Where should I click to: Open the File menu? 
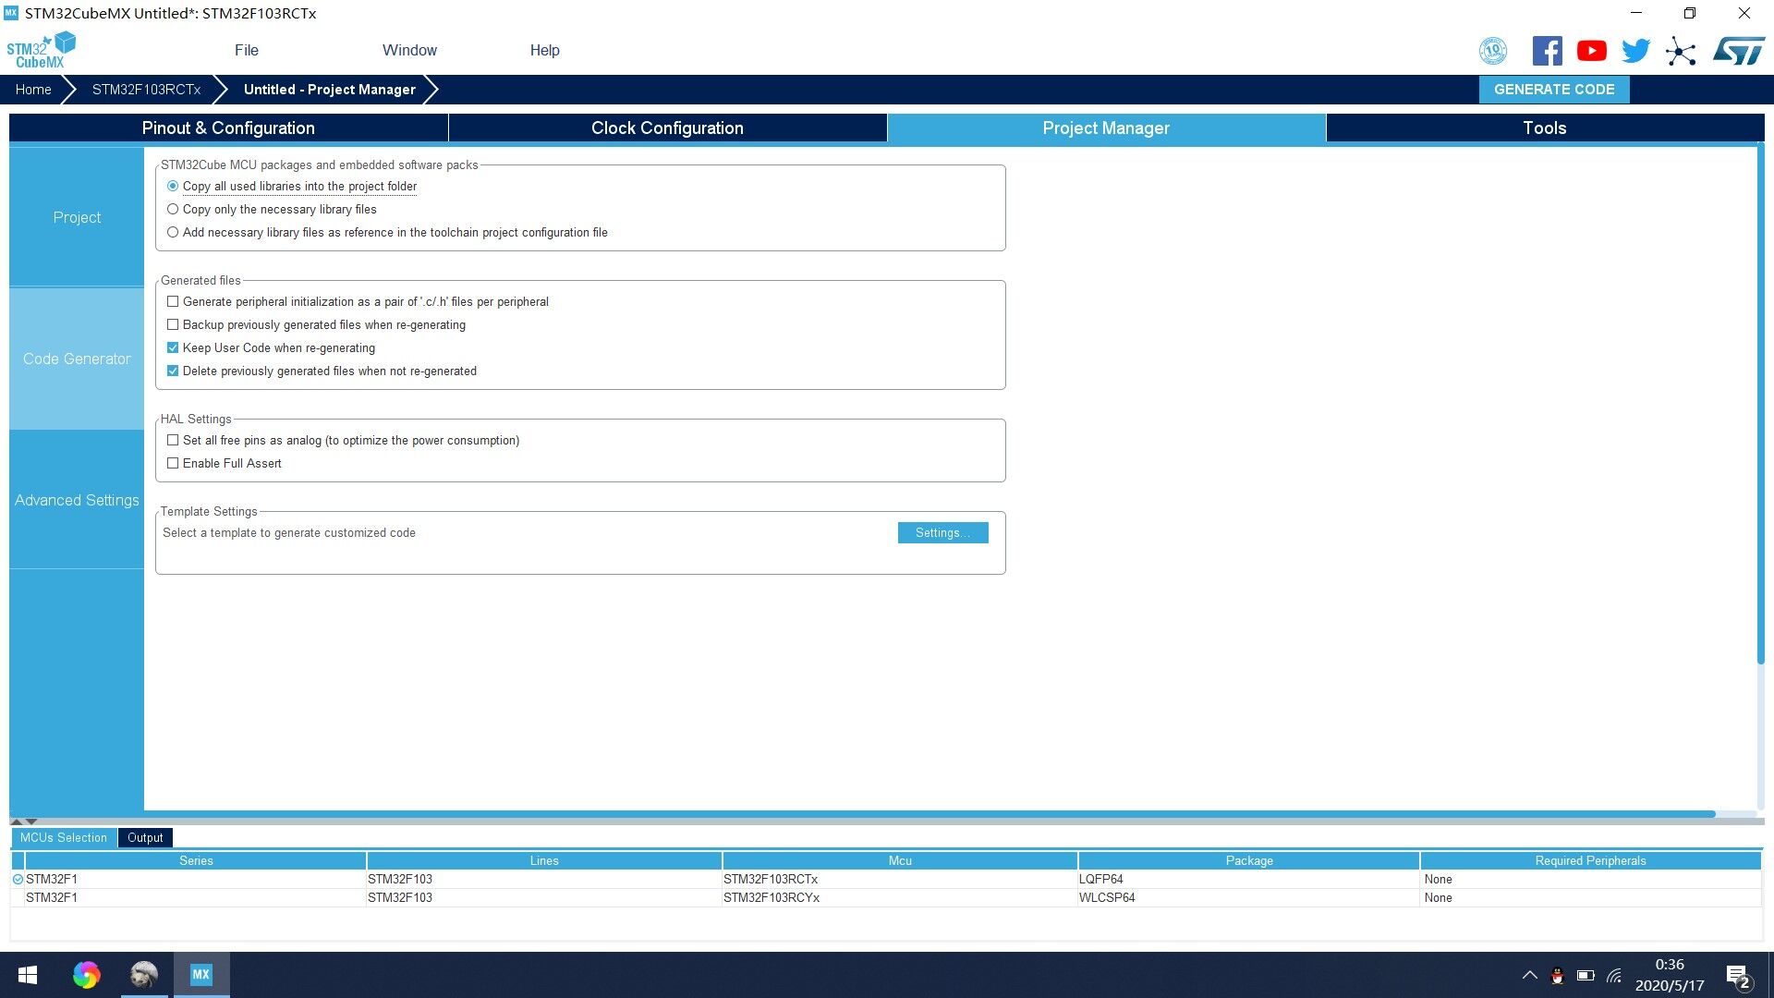click(246, 51)
